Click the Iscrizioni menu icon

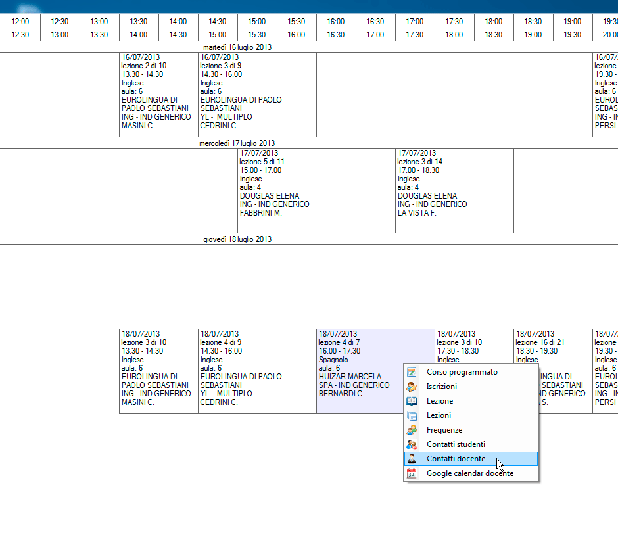point(412,387)
